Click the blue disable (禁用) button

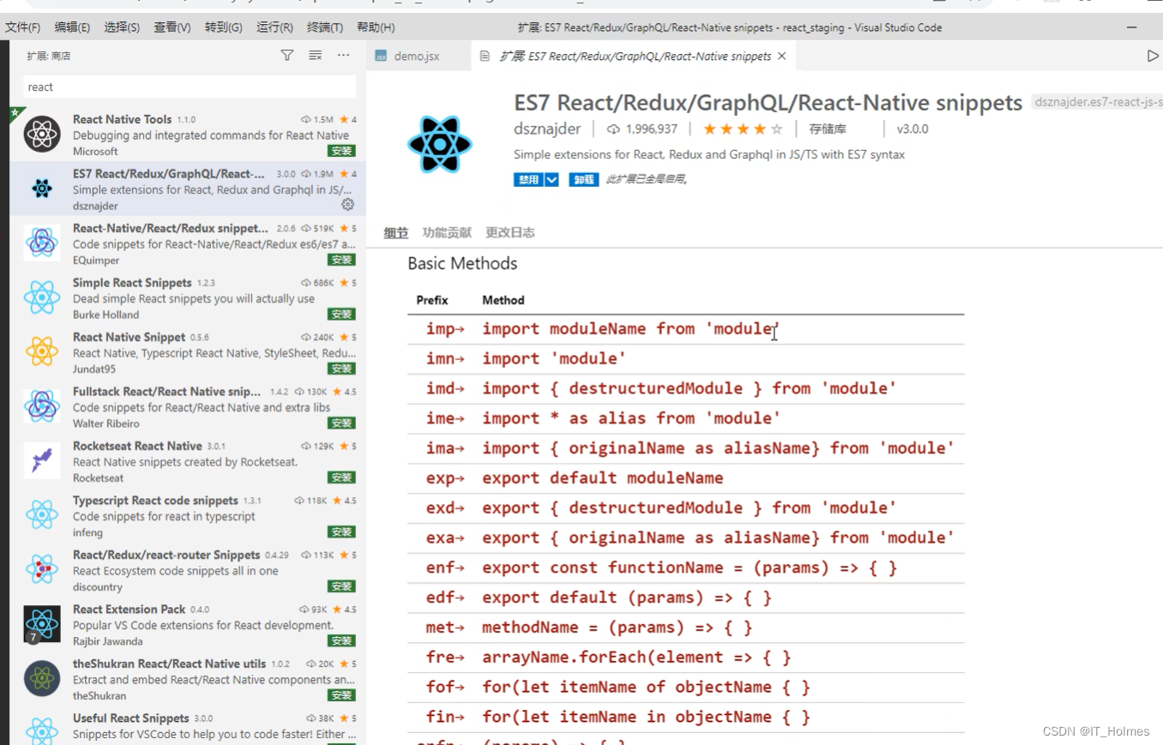(528, 179)
